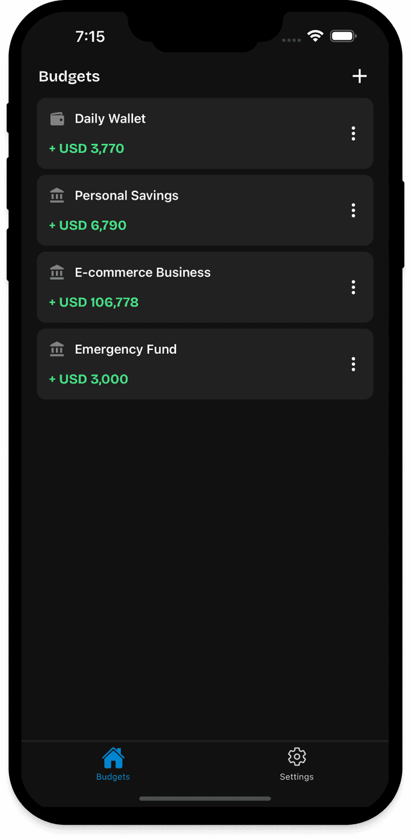This screenshot has height=840, width=411.
Task: Click the Wi-Fi icon in status bar
Action: [x=315, y=37]
